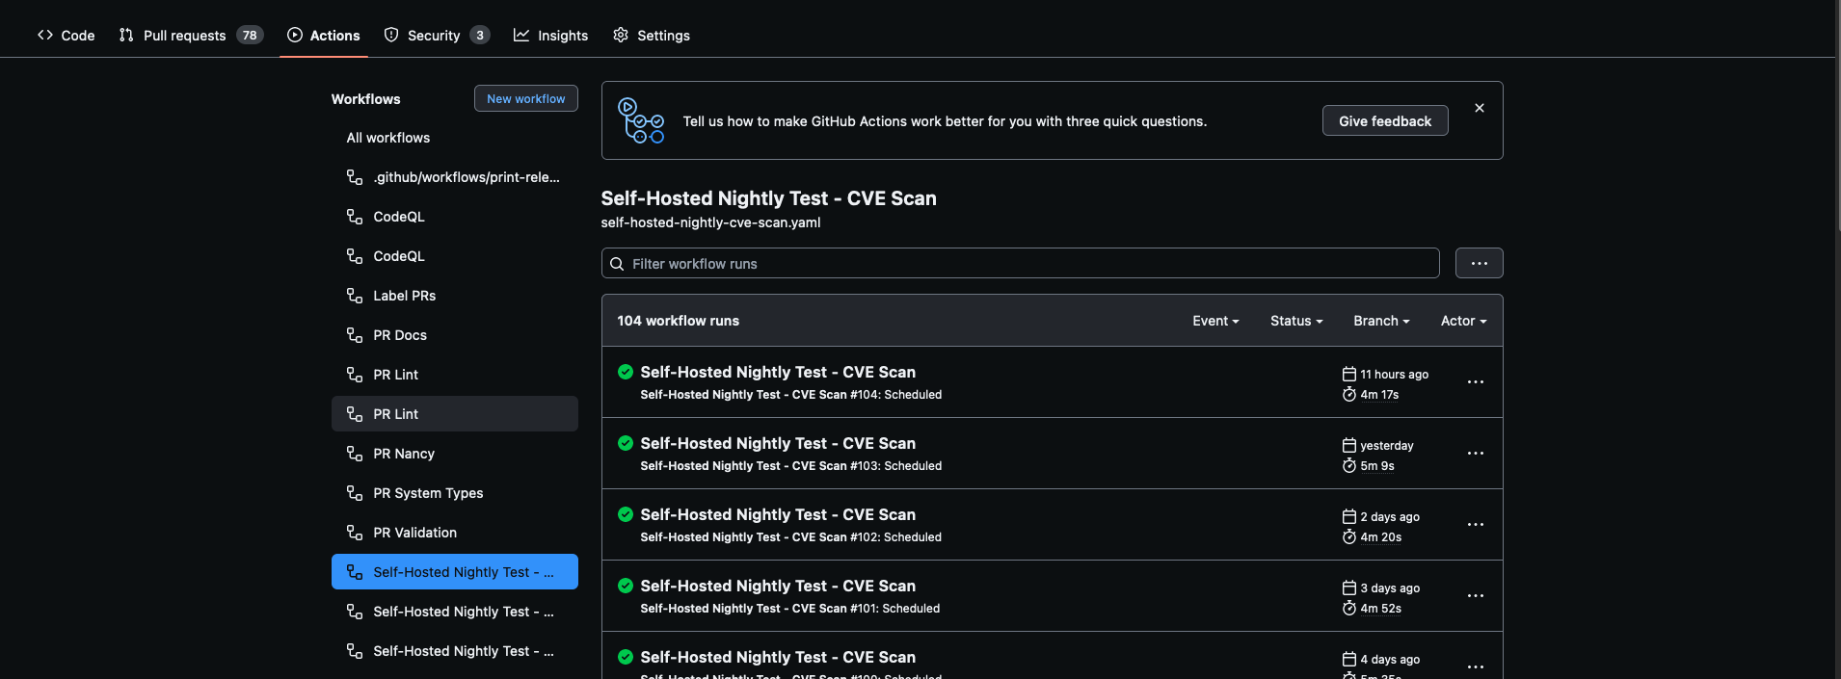Open run #102 CVE Scan title link

(x=778, y=514)
